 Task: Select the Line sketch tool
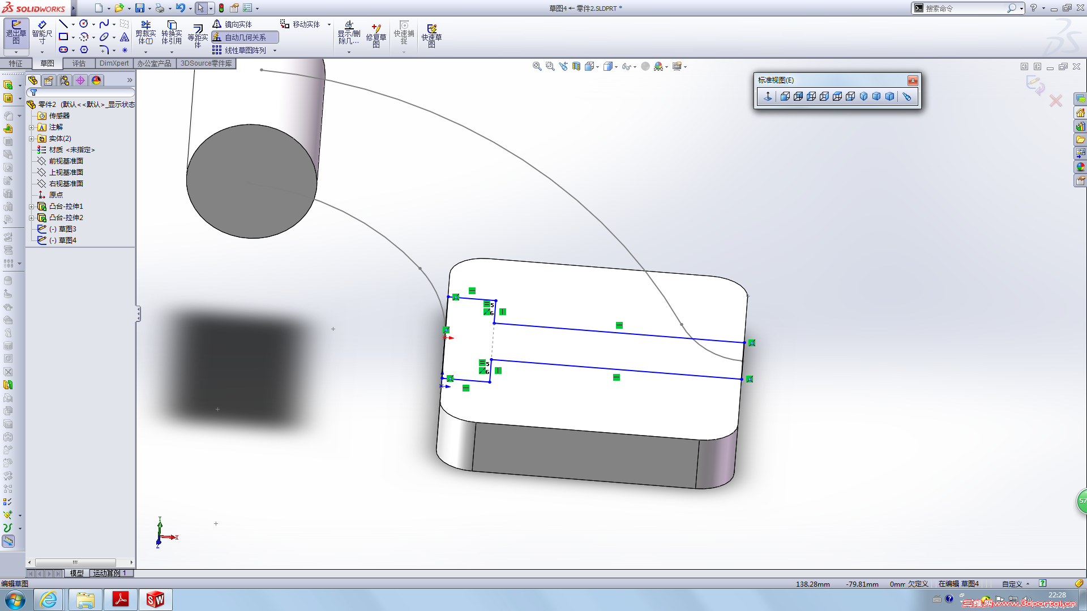63,24
